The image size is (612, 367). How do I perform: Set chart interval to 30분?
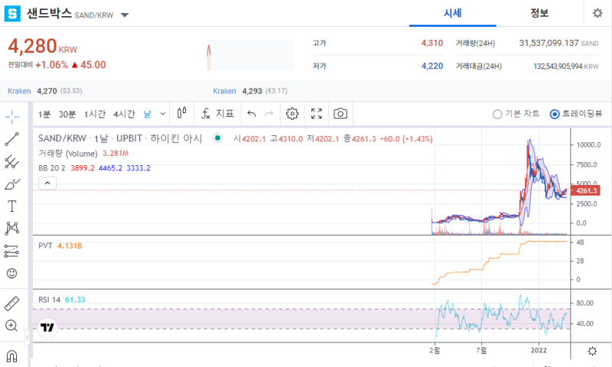[67, 114]
